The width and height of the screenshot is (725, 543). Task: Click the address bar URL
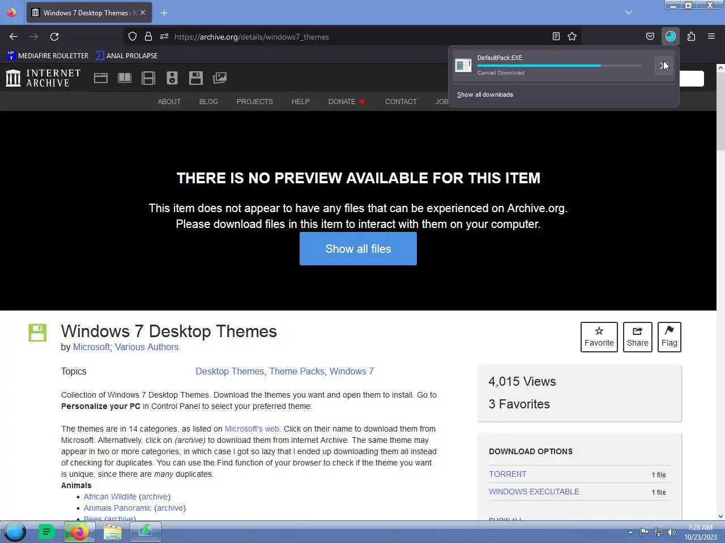click(251, 37)
